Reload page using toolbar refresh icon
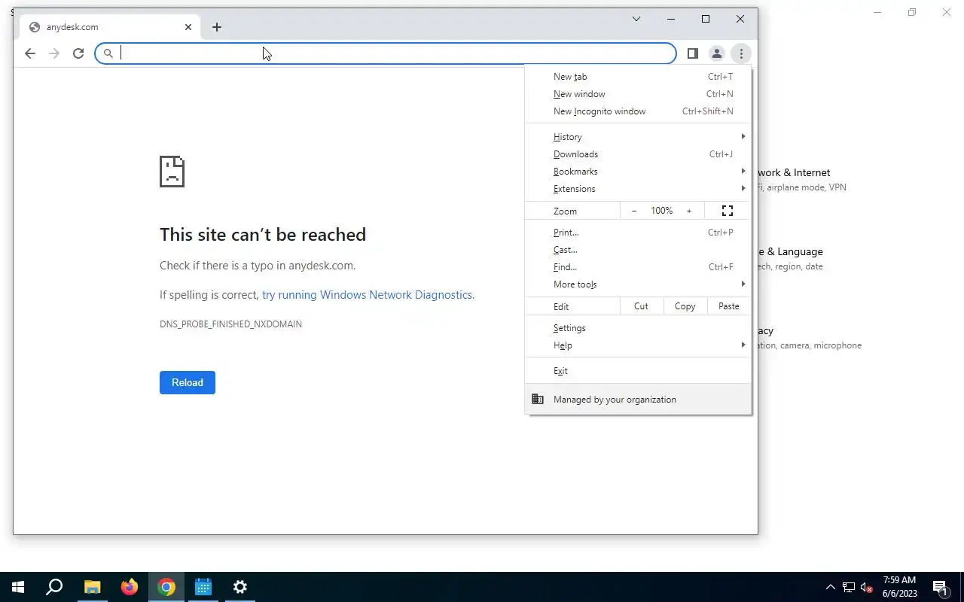This screenshot has height=602, width=964. click(78, 53)
